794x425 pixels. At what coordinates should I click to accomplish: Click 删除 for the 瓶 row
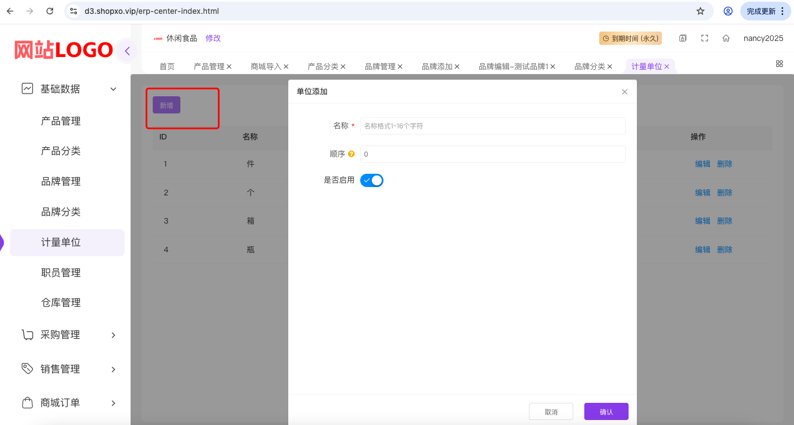(725, 250)
